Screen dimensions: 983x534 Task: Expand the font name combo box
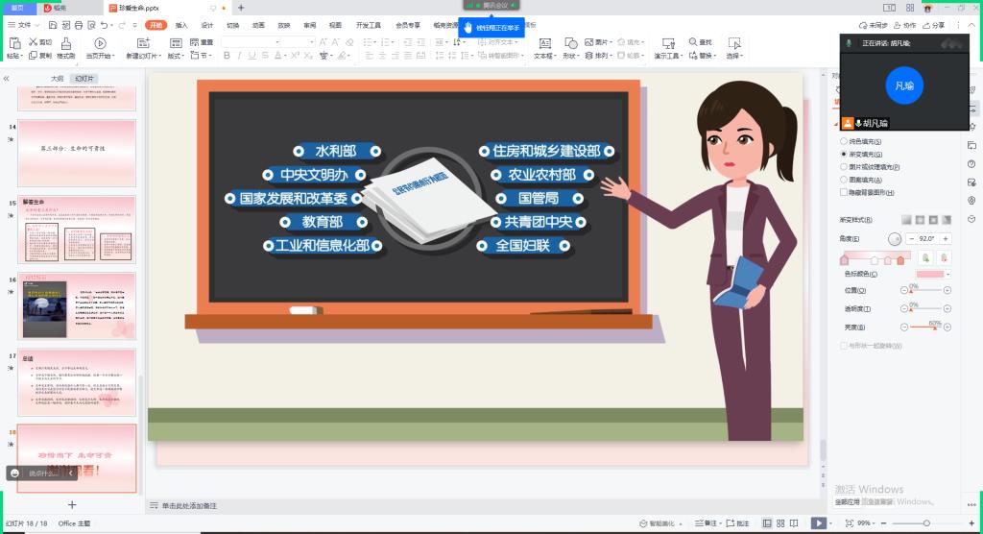312,42
